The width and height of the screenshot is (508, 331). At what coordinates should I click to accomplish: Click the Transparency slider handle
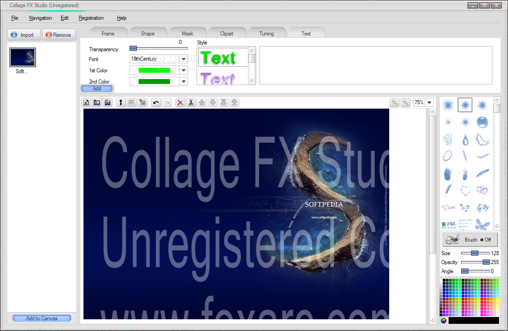click(133, 49)
